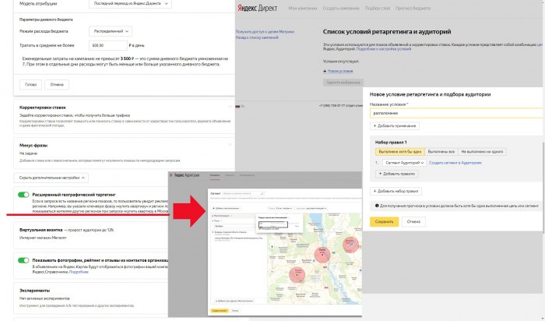Toggle showing photos, rating and reviews switch

tap(23, 260)
